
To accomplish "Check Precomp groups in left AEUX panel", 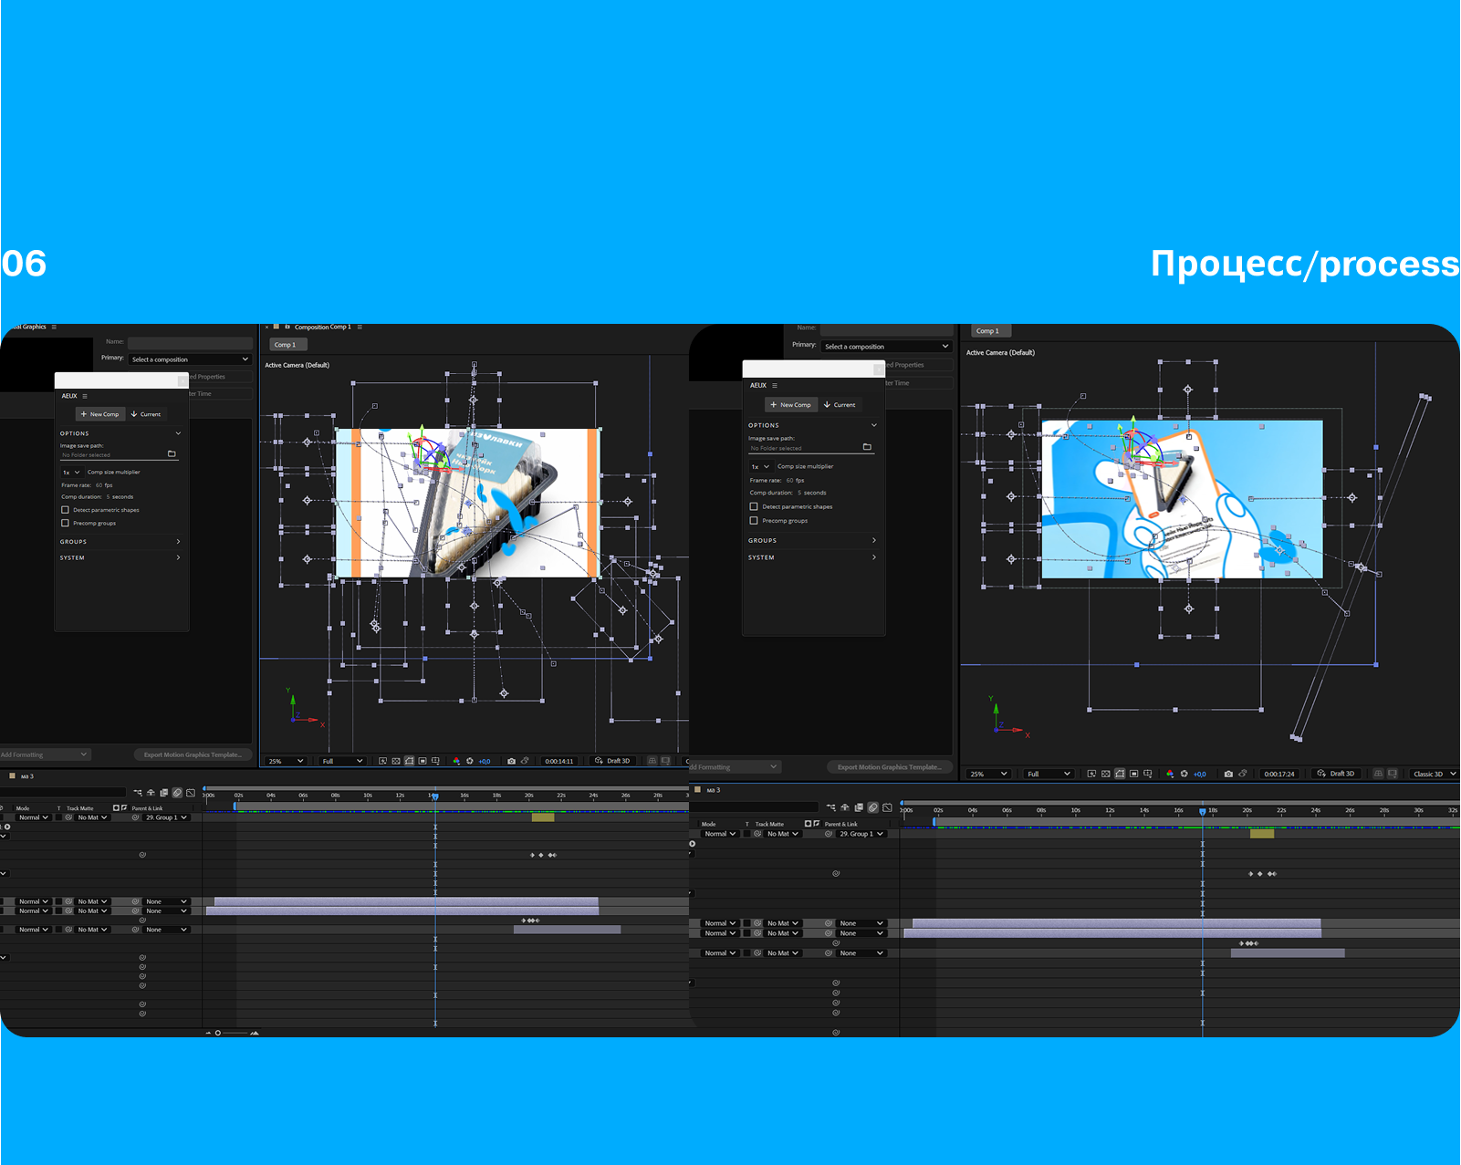I will point(65,524).
